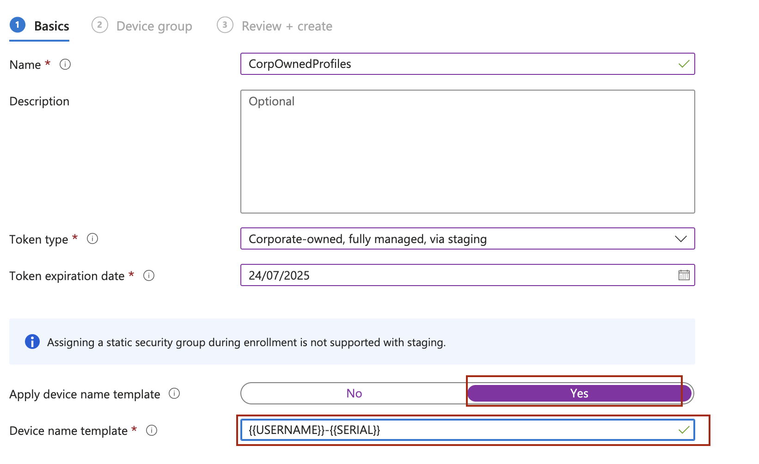Open the calendar picker for Token expiration date
The image size is (759, 464).
click(683, 275)
